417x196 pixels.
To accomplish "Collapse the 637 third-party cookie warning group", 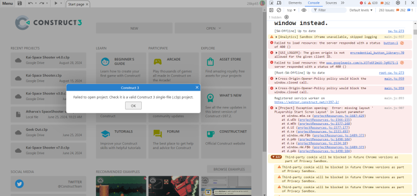I will pyautogui.click(x=276, y=157).
